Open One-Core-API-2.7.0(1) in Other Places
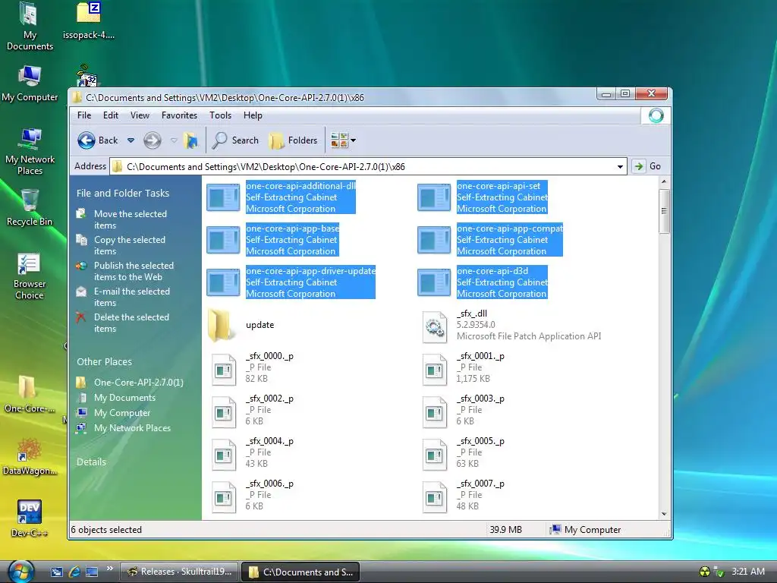The height and width of the screenshot is (583, 777). pyautogui.click(x=139, y=383)
